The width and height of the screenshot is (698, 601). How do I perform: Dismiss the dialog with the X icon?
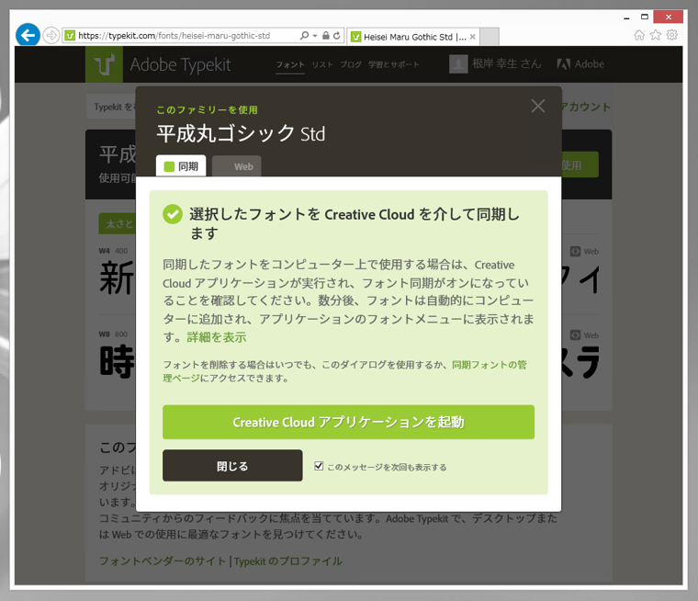[x=538, y=106]
